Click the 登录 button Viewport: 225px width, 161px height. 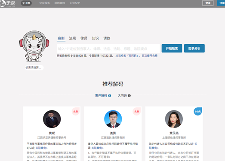pos(208,3)
